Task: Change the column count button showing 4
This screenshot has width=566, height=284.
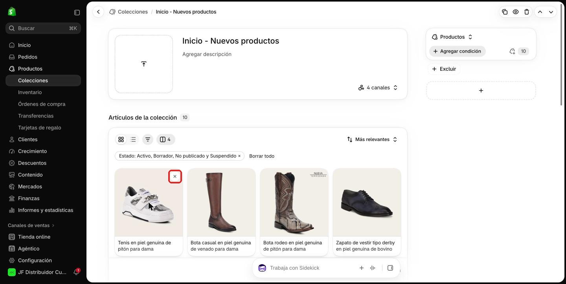Action: click(x=166, y=139)
